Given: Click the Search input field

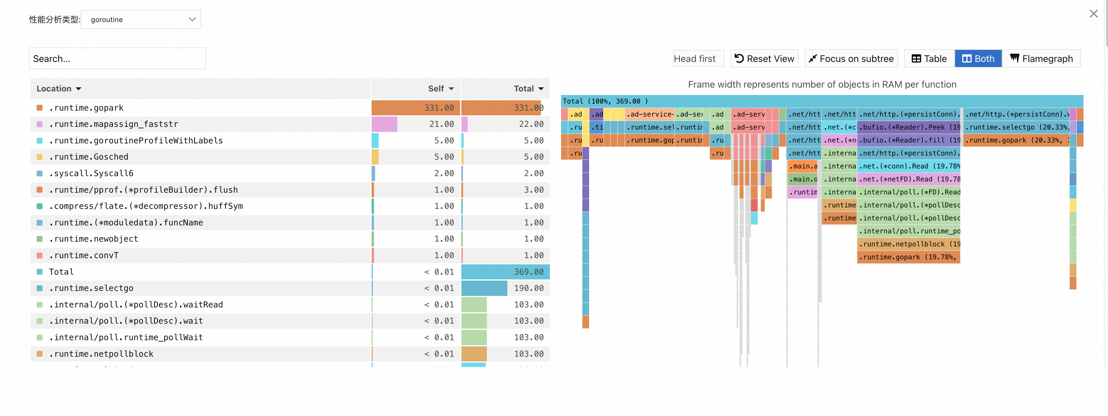Looking at the screenshot, I should (x=117, y=59).
